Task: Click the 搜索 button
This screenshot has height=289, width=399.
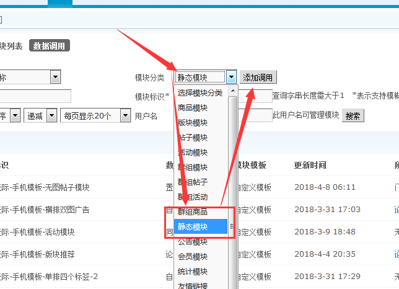Action: [x=353, y=116]
